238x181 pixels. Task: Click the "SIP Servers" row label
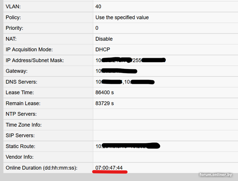tap(20, 136)
